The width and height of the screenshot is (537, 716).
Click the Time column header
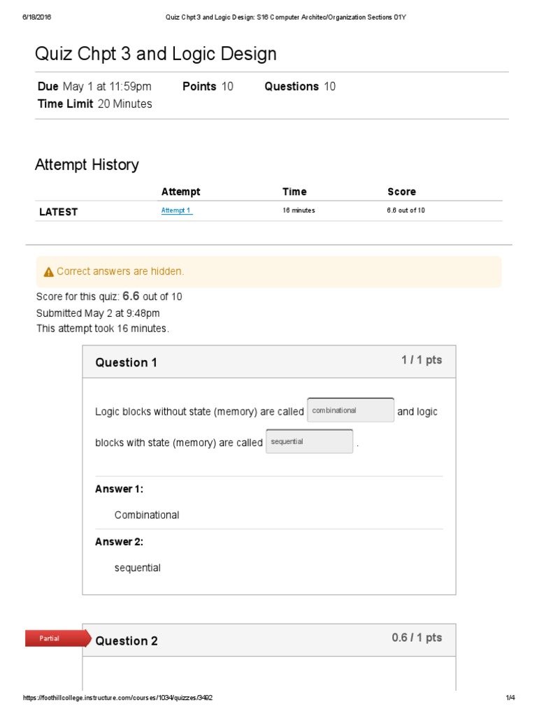[x=294, y=192]
